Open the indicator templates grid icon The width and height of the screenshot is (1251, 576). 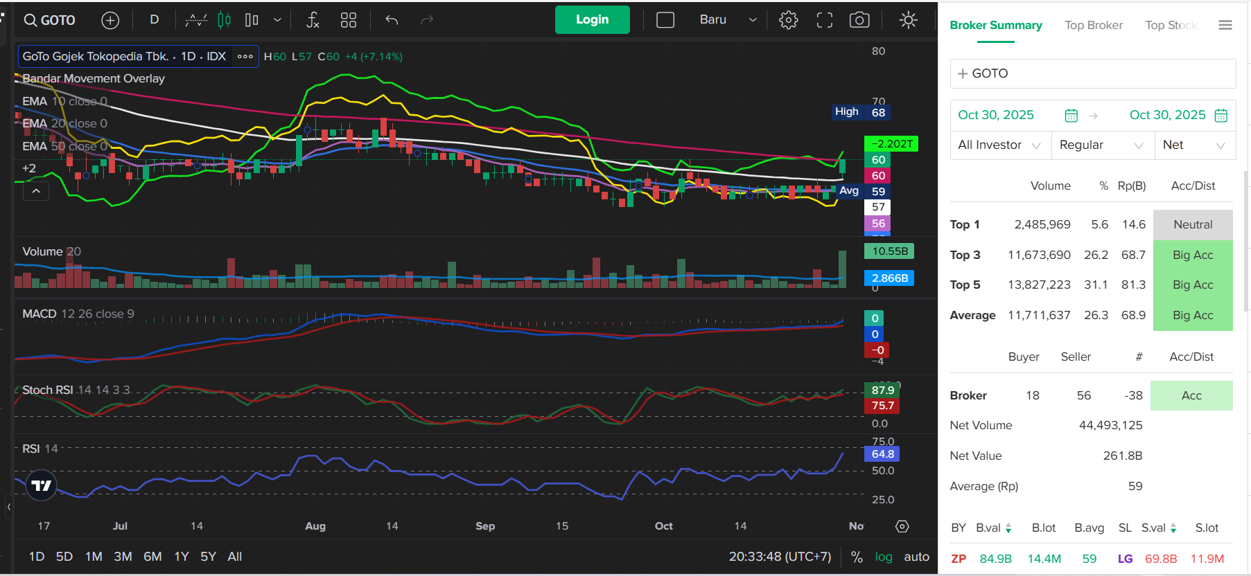pyautogui.click(x=349, y=20)
